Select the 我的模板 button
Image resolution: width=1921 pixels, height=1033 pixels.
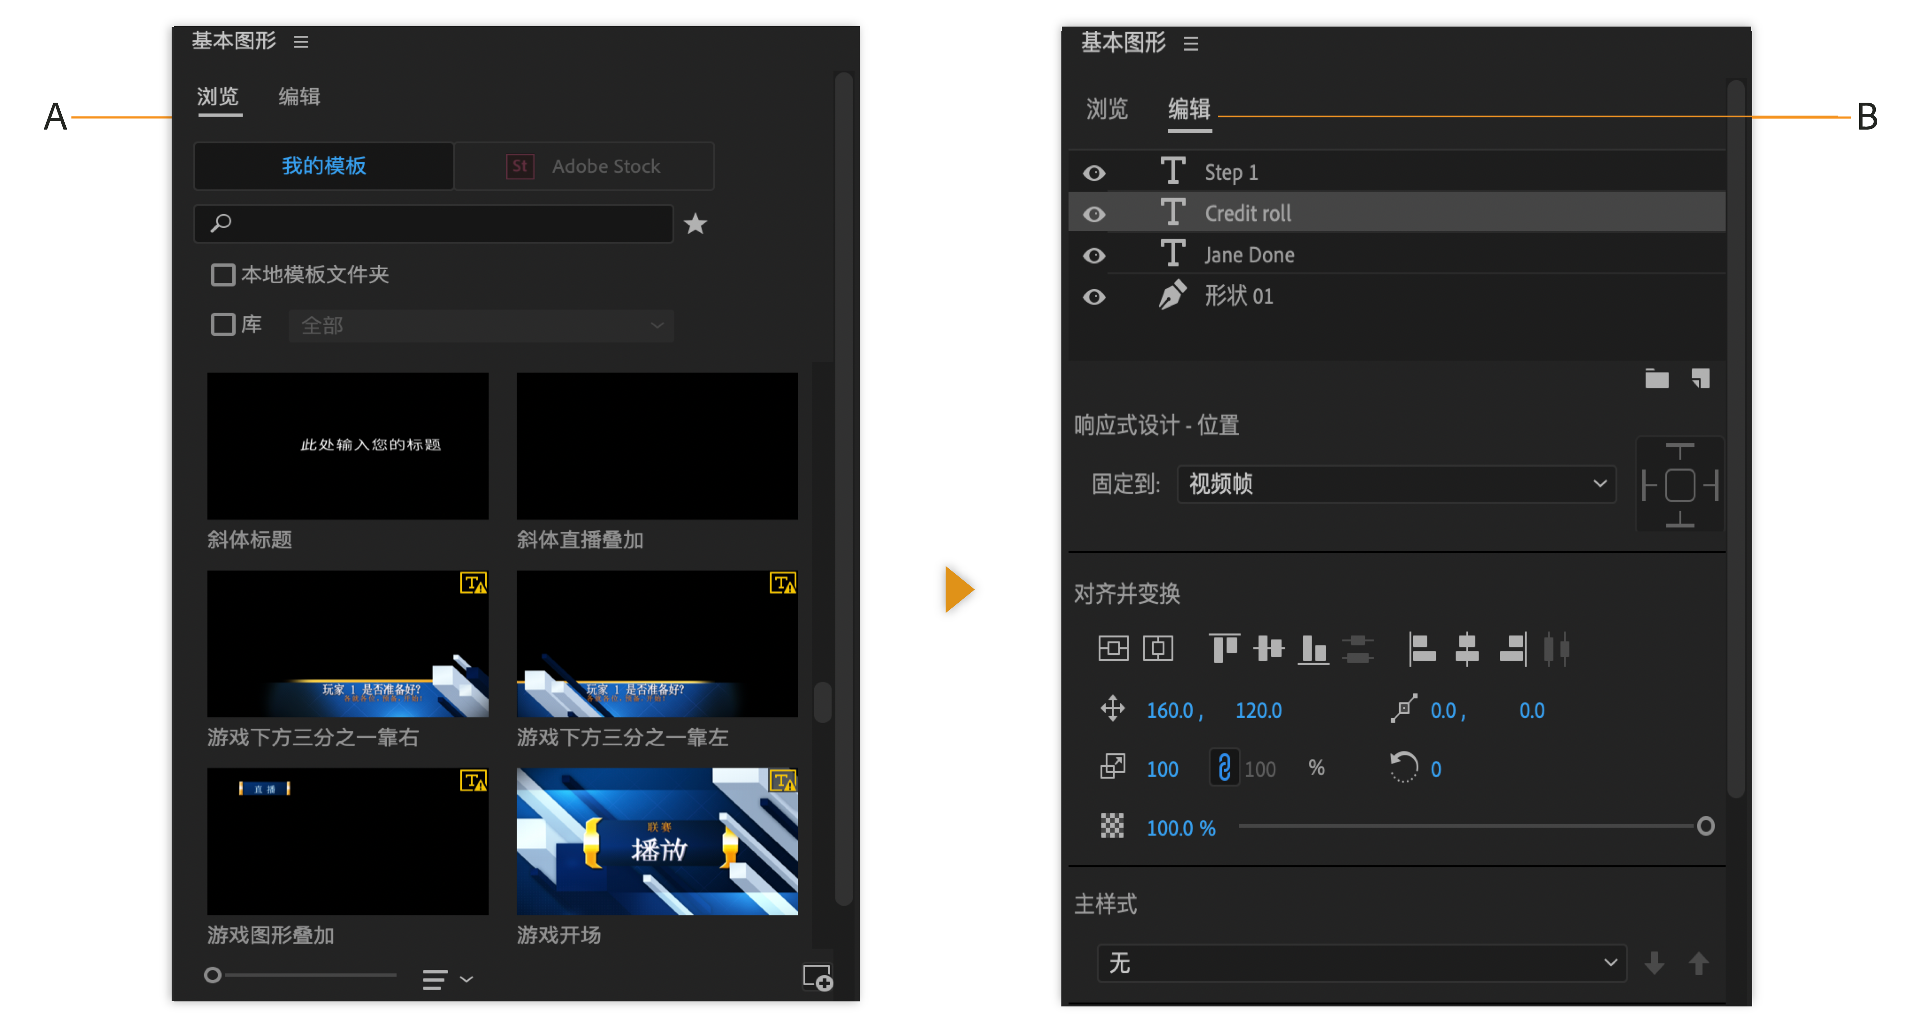point(324,166)
